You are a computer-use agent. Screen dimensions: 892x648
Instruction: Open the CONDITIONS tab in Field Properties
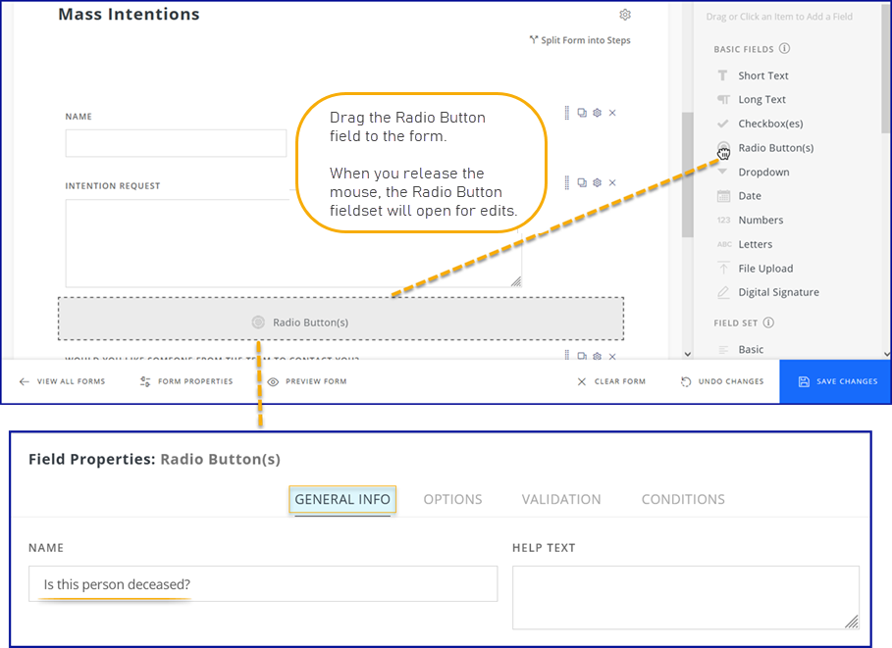pyautogui.click(x=682, y=499)
